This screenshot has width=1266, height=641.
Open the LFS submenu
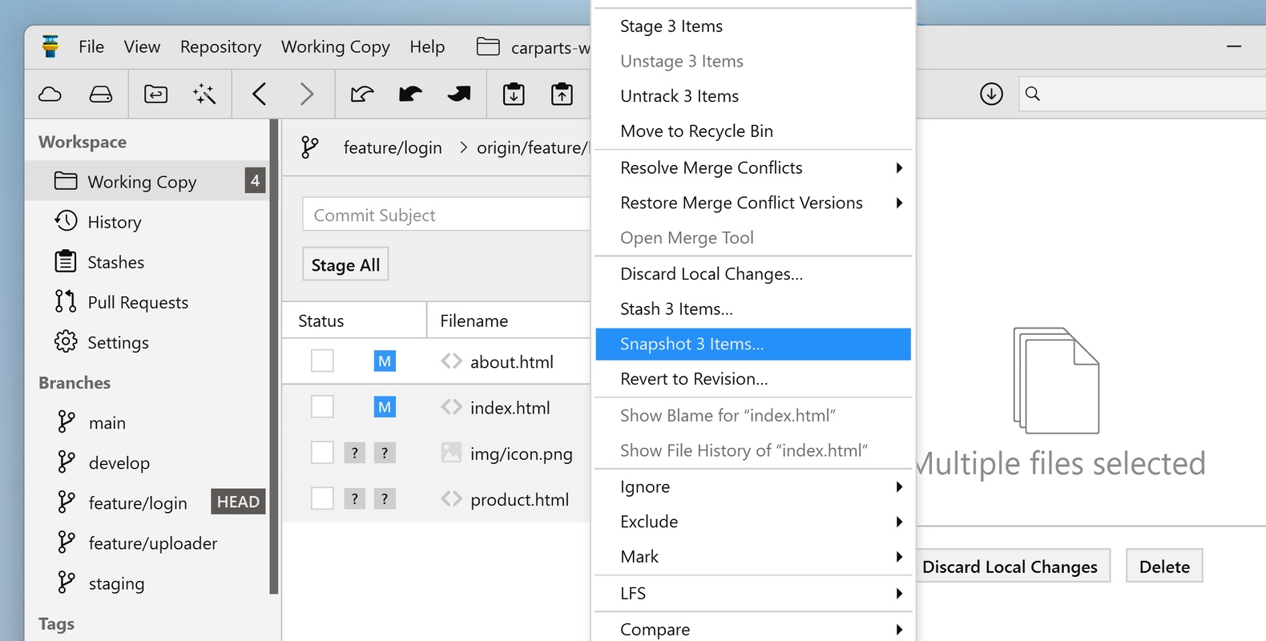(753, 594)
